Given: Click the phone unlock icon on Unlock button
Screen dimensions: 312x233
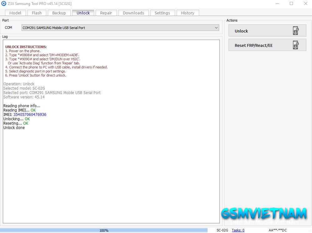Looking at the screenshot, I should (x=296, y=31).
